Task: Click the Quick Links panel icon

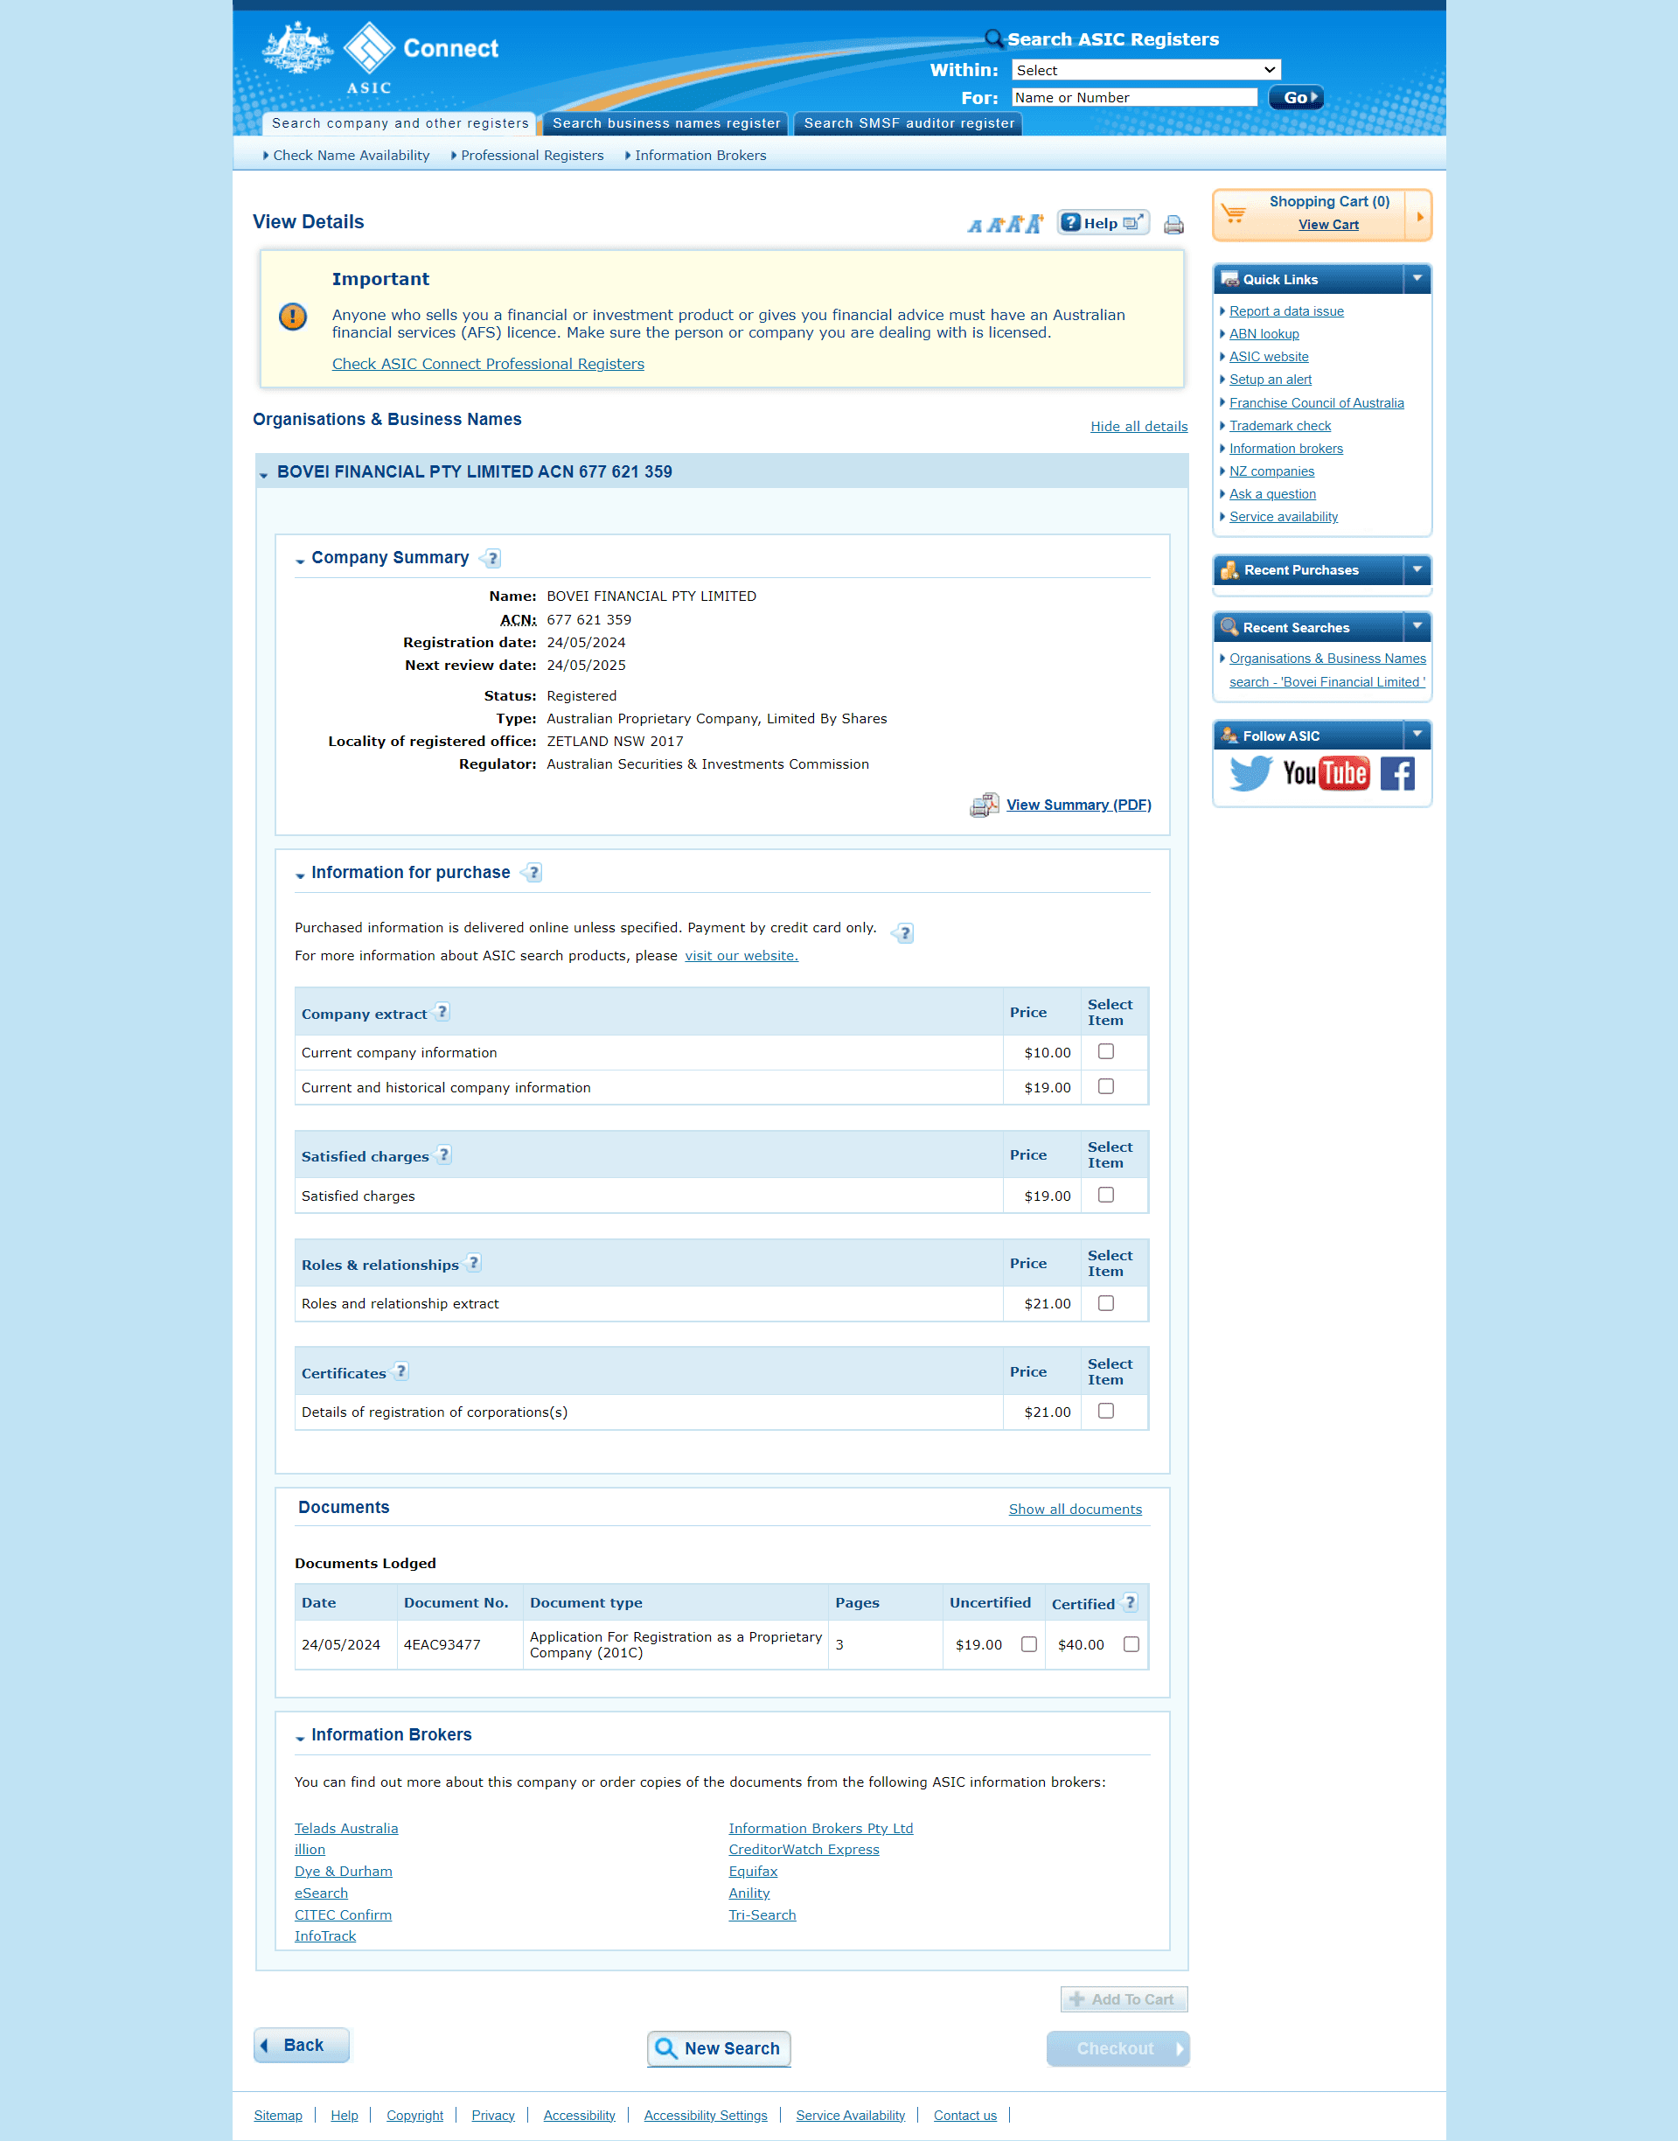Action: click(1229, 279)
